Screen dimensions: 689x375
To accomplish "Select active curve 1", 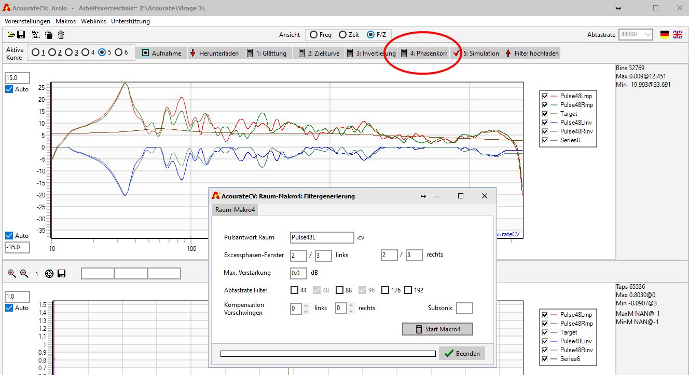I will [36, 52].
